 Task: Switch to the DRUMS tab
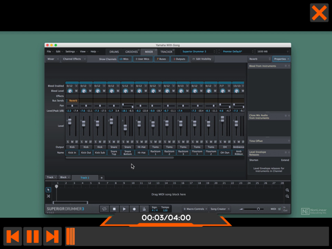click(x=114, y=52)
